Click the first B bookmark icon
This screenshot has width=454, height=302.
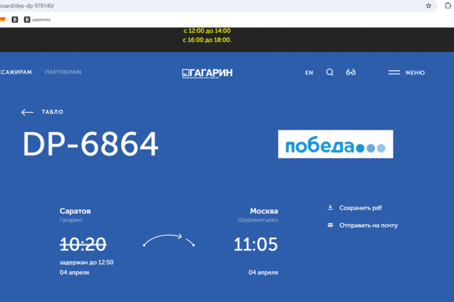tap(15, 20)
